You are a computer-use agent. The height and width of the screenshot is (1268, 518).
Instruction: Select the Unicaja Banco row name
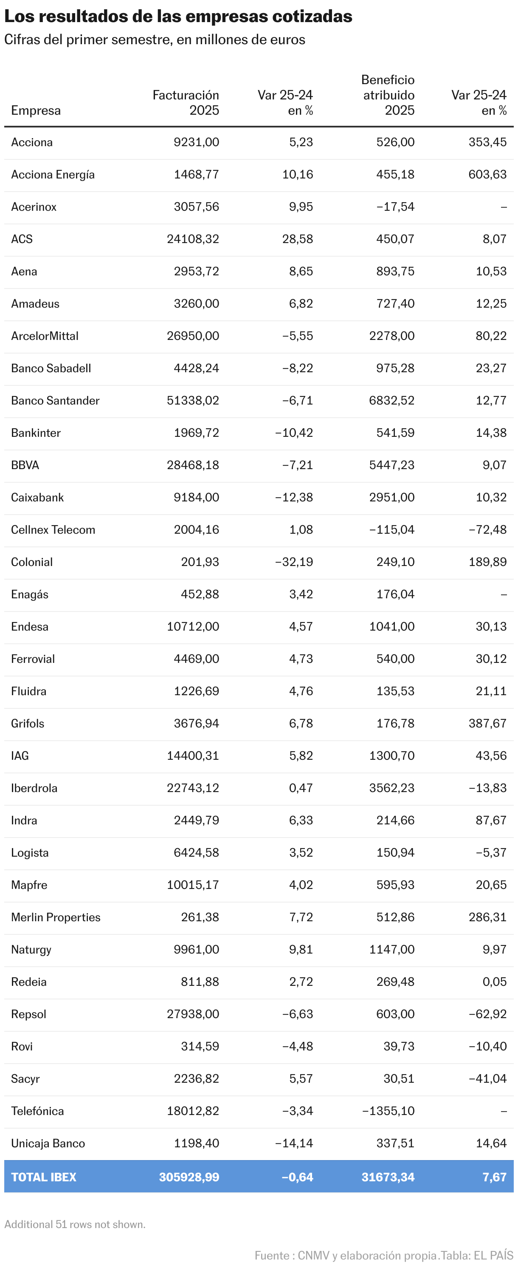point(48,1143)
